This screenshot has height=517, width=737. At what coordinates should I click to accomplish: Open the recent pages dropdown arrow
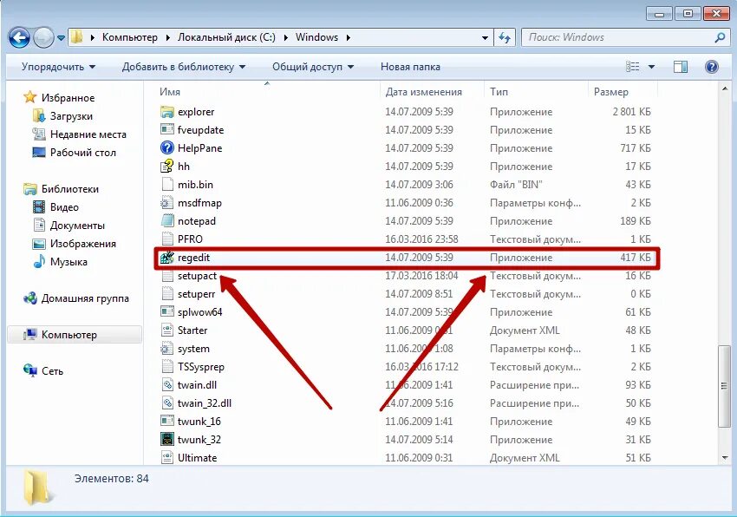click(x=61, y=38)
